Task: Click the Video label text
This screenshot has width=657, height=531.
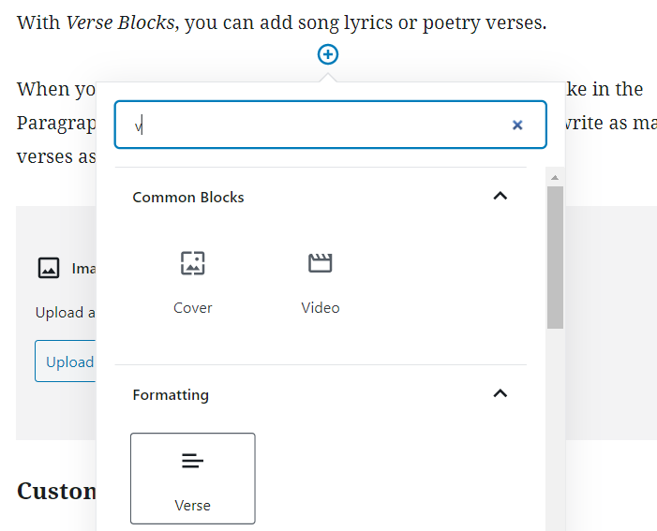Action: tap(321, 308)
